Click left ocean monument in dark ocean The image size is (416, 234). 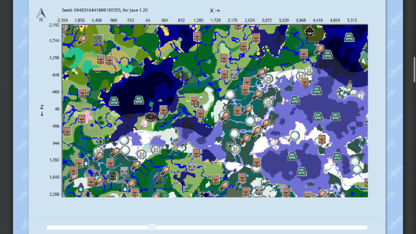[x=114, y=101]
